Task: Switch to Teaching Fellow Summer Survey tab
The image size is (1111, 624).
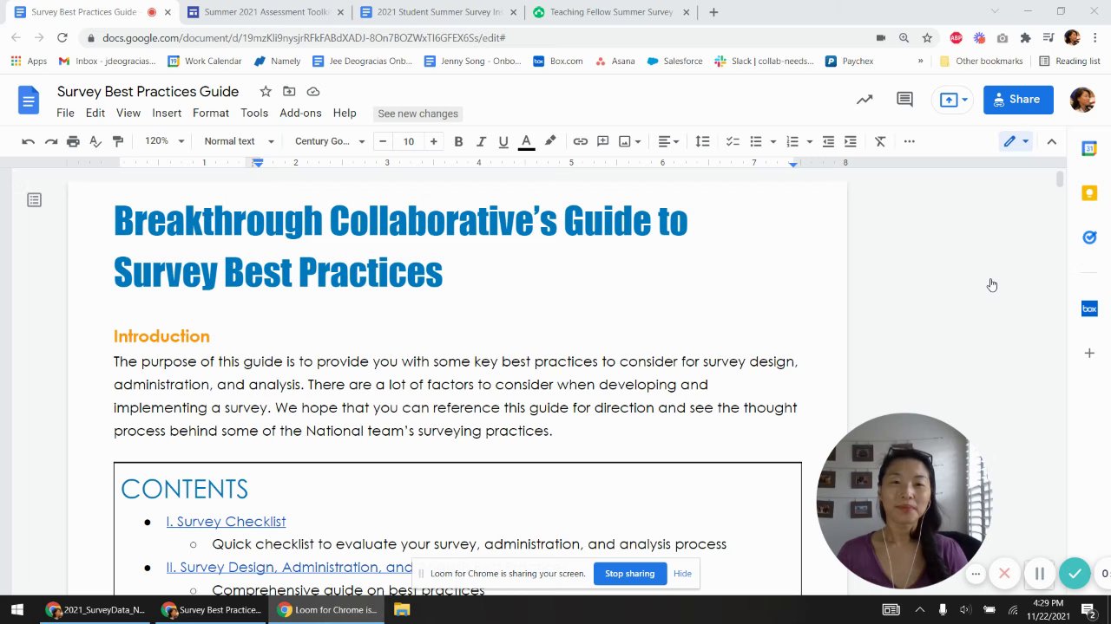Action: (612, 12)
